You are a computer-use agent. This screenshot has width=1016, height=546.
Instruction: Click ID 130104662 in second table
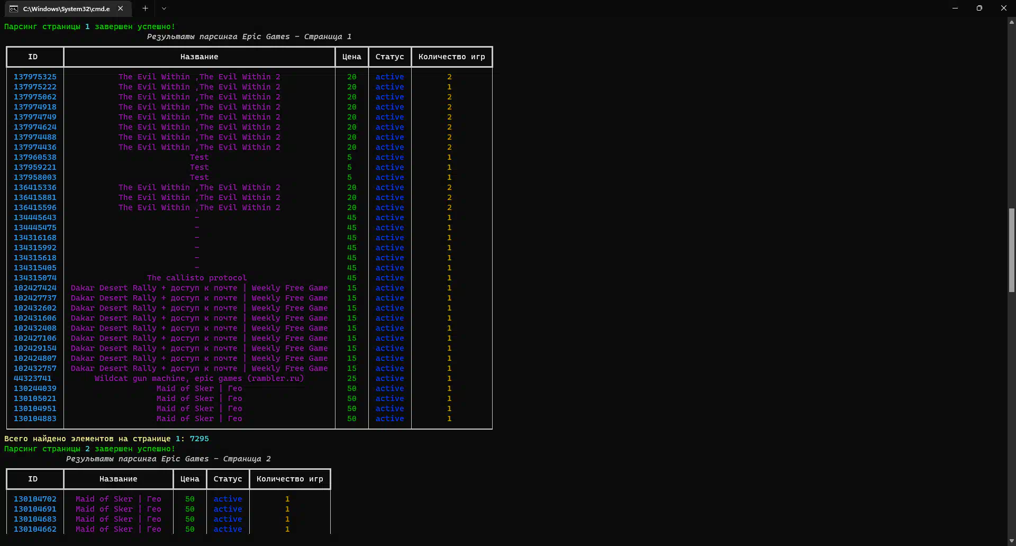[35, 529]
